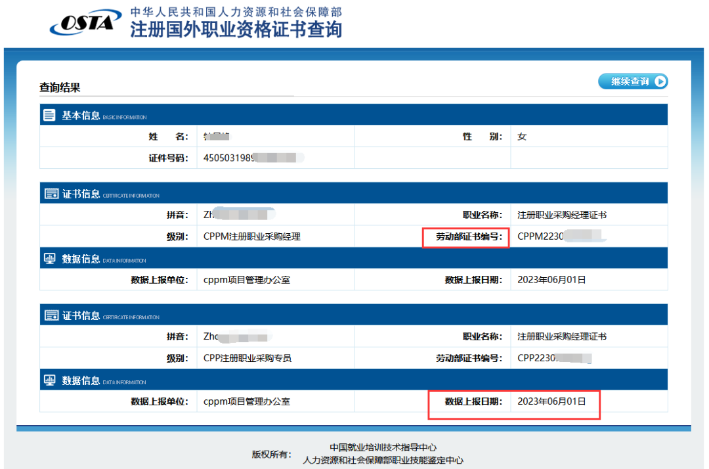The width and height of the screenshot is (709, 469).
Task: Click the first 数据上报日期 label
Action: pyautogui.click(x=473, y=280)
